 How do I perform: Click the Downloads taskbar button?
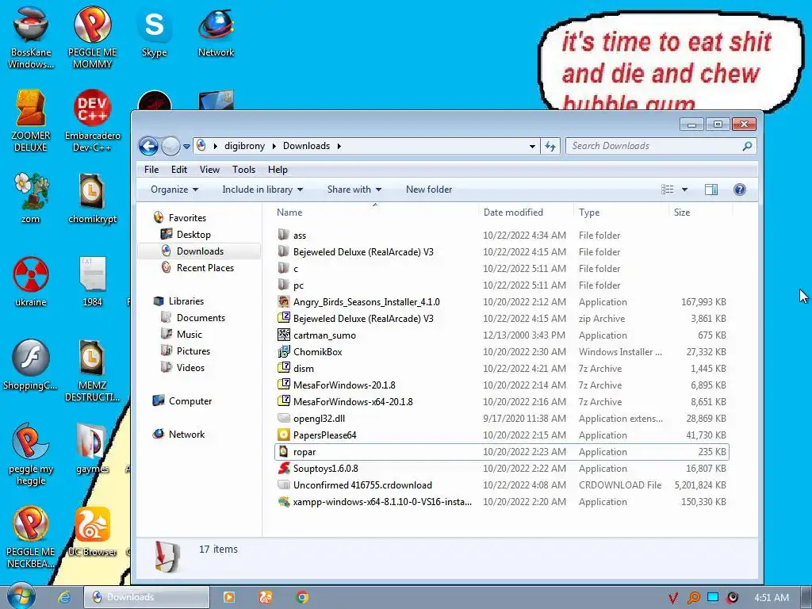(x=147, y=597)
